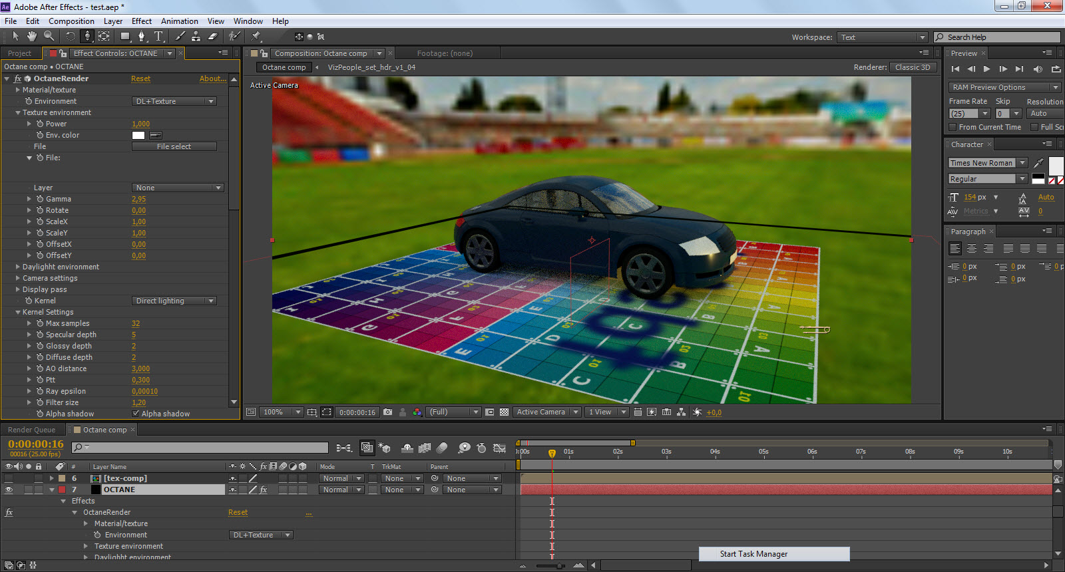The image size is (1065, 572).
Task: Open the Composition menu
Action: (71, 21)
